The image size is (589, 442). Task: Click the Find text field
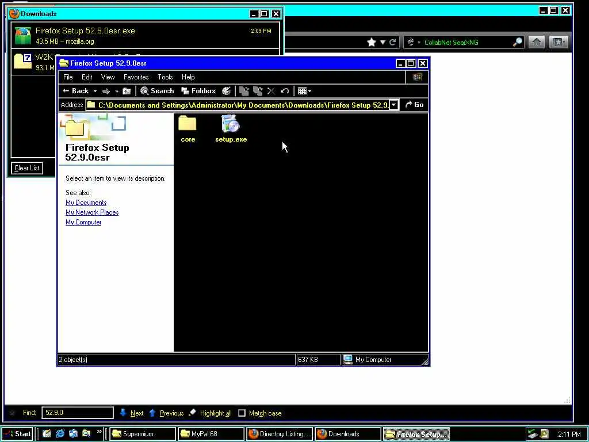[78, 413]
